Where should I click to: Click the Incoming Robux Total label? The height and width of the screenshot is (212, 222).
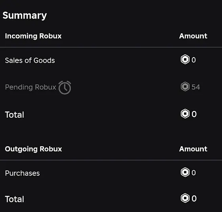click(x=14, y=115)
